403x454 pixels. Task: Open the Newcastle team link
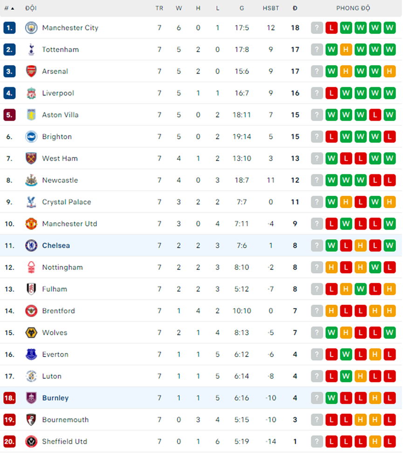(x=60, y=180)
